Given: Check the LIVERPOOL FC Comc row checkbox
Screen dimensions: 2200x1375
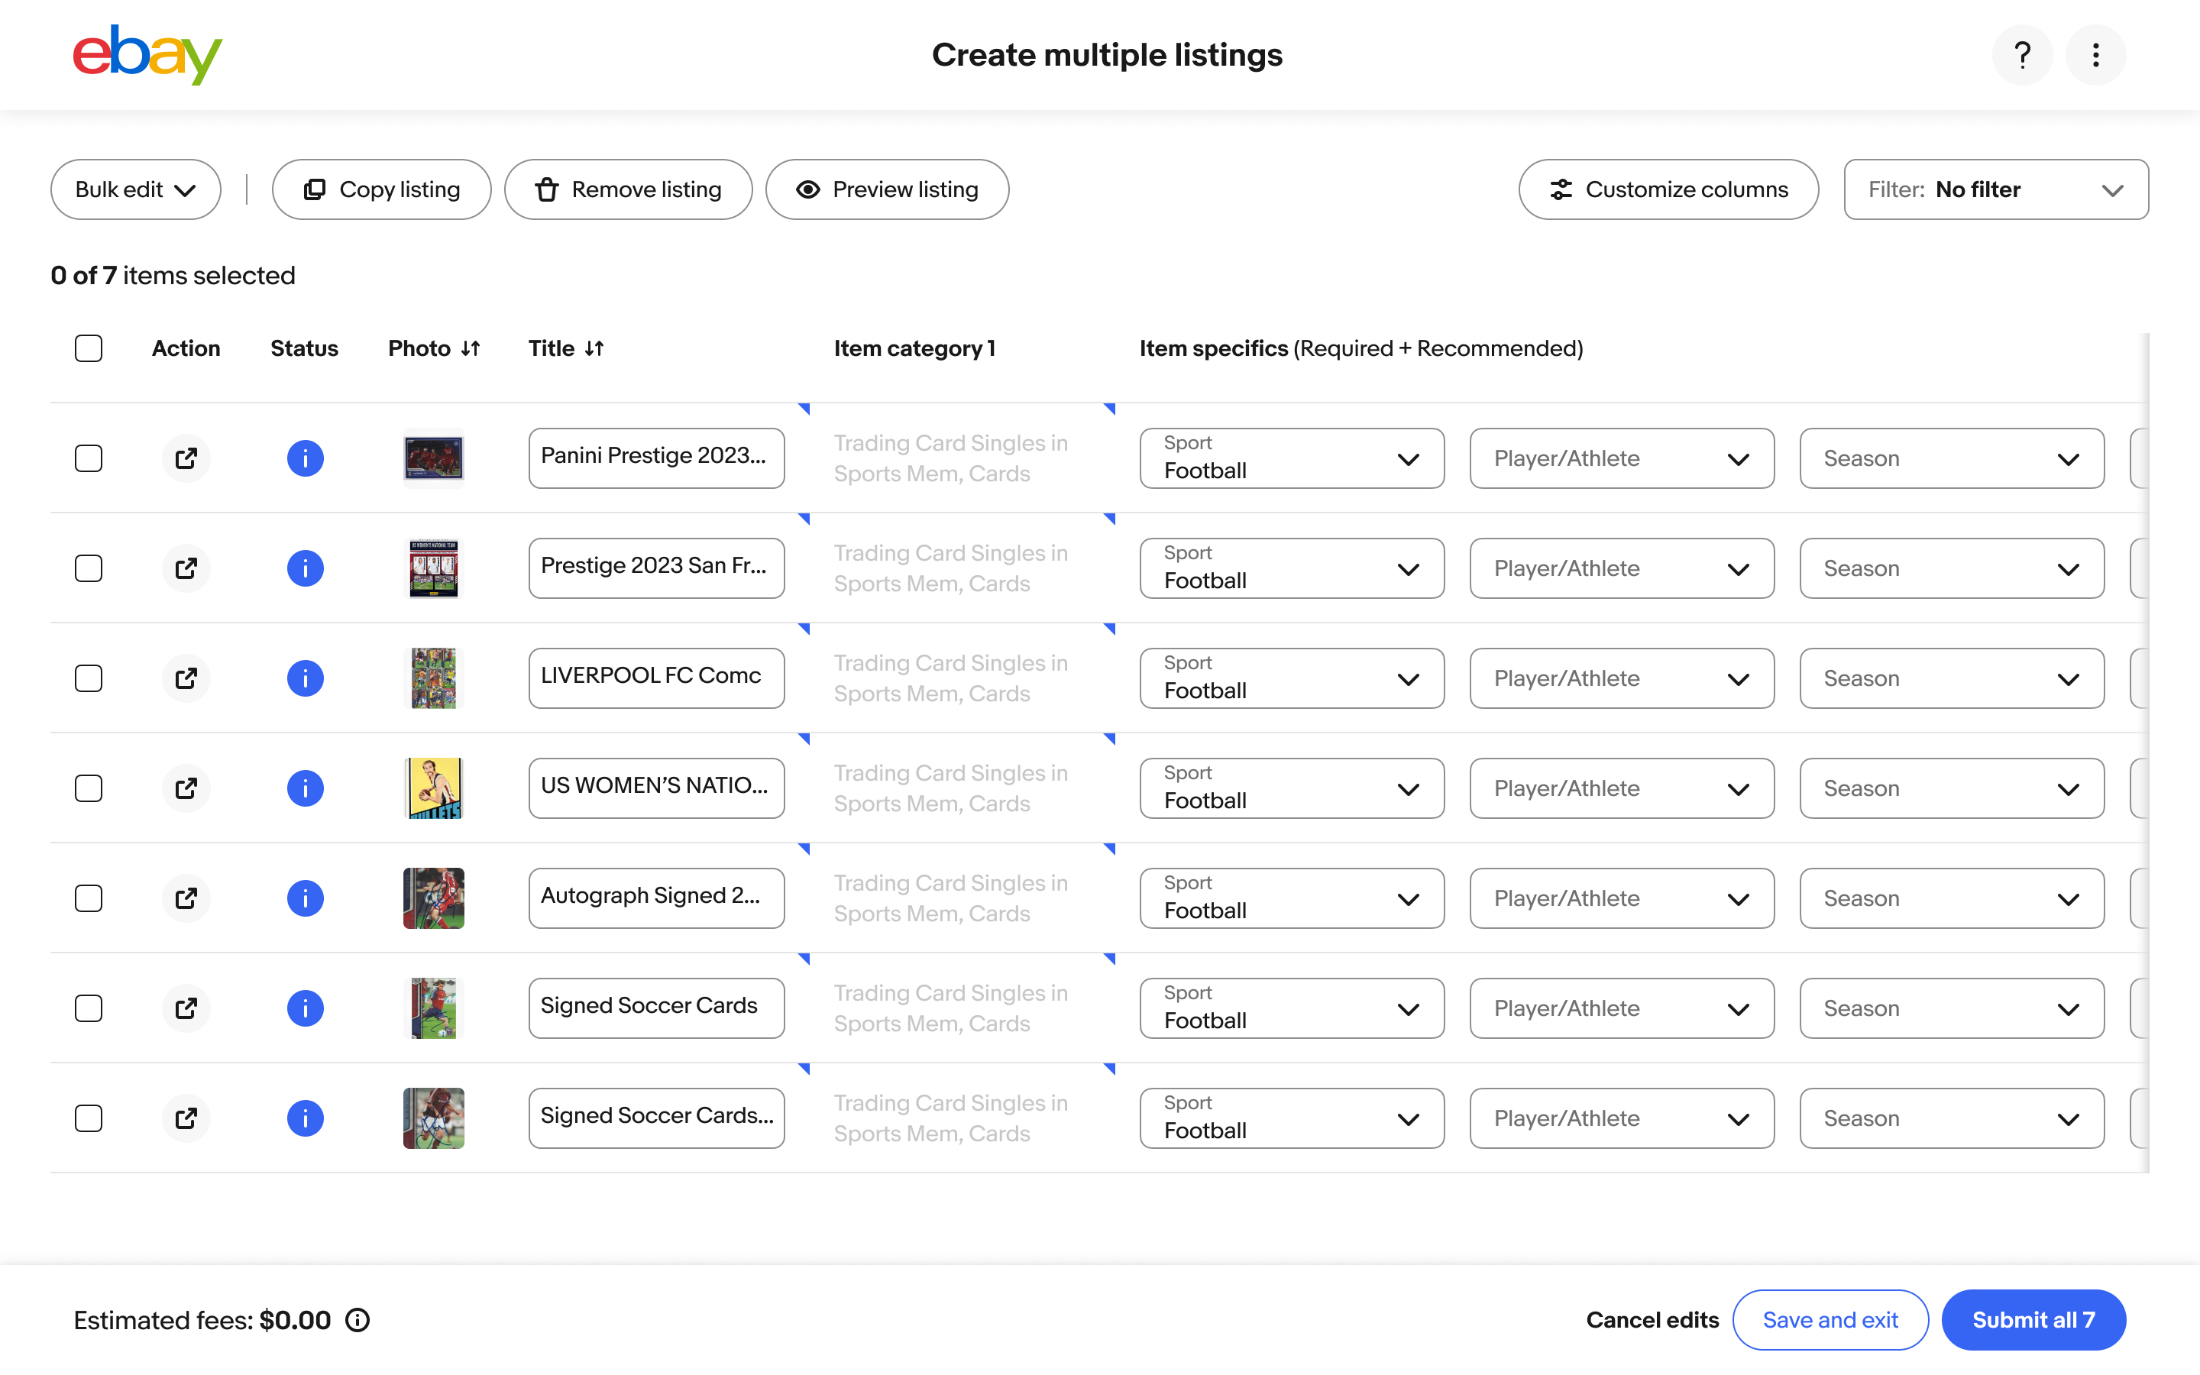Looking at the screenshot, I should pyautogui.click(x=88, y=678).
